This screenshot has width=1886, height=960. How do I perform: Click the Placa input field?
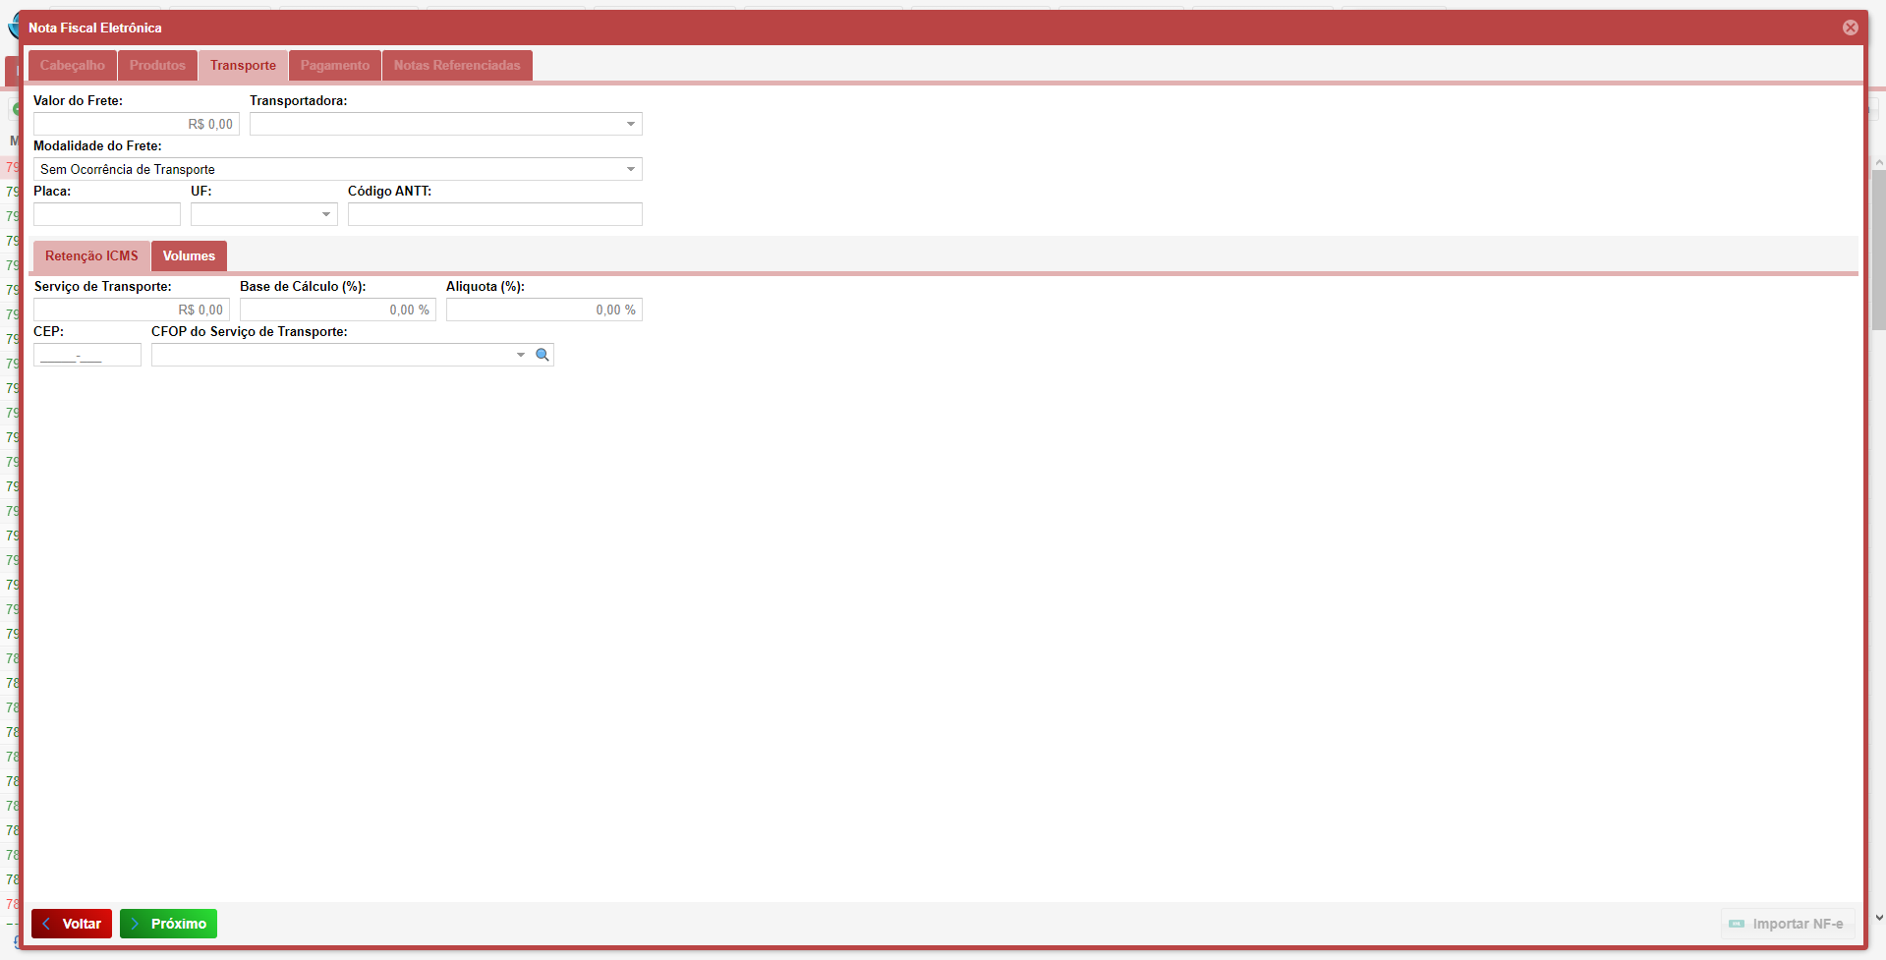pos(106,214)
